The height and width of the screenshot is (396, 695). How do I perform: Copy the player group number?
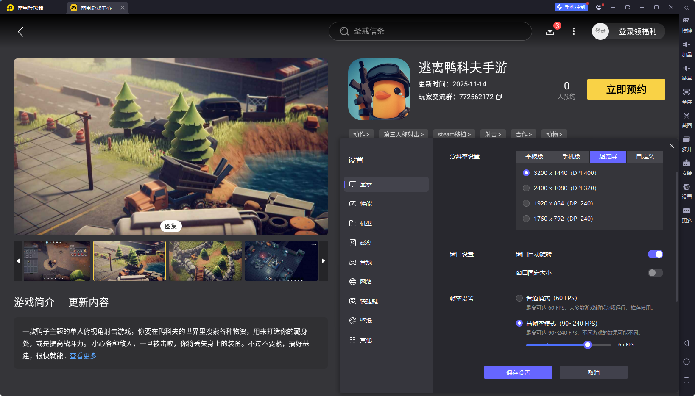tap(499, 97)
